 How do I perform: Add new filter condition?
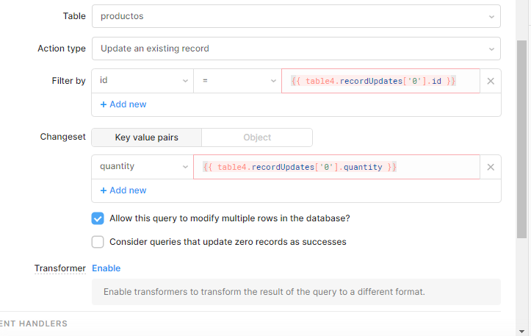coord(123,104)
